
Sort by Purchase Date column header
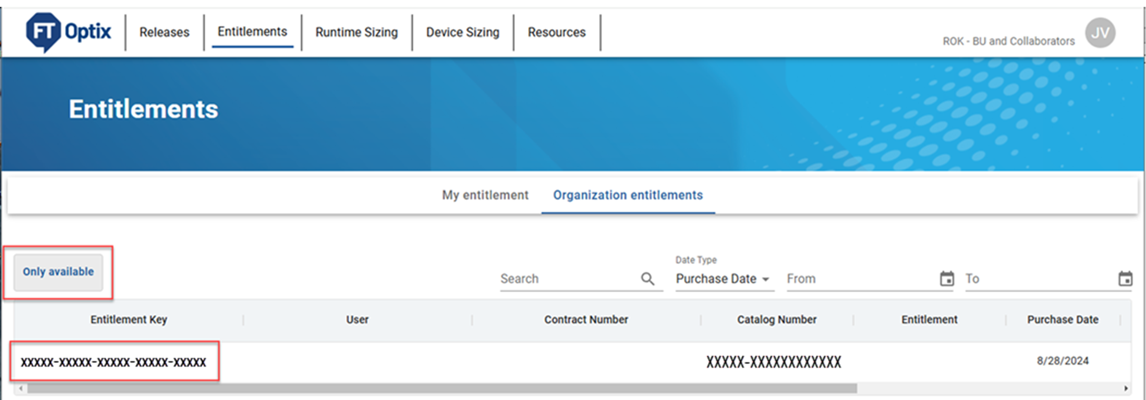(1062, 320)
